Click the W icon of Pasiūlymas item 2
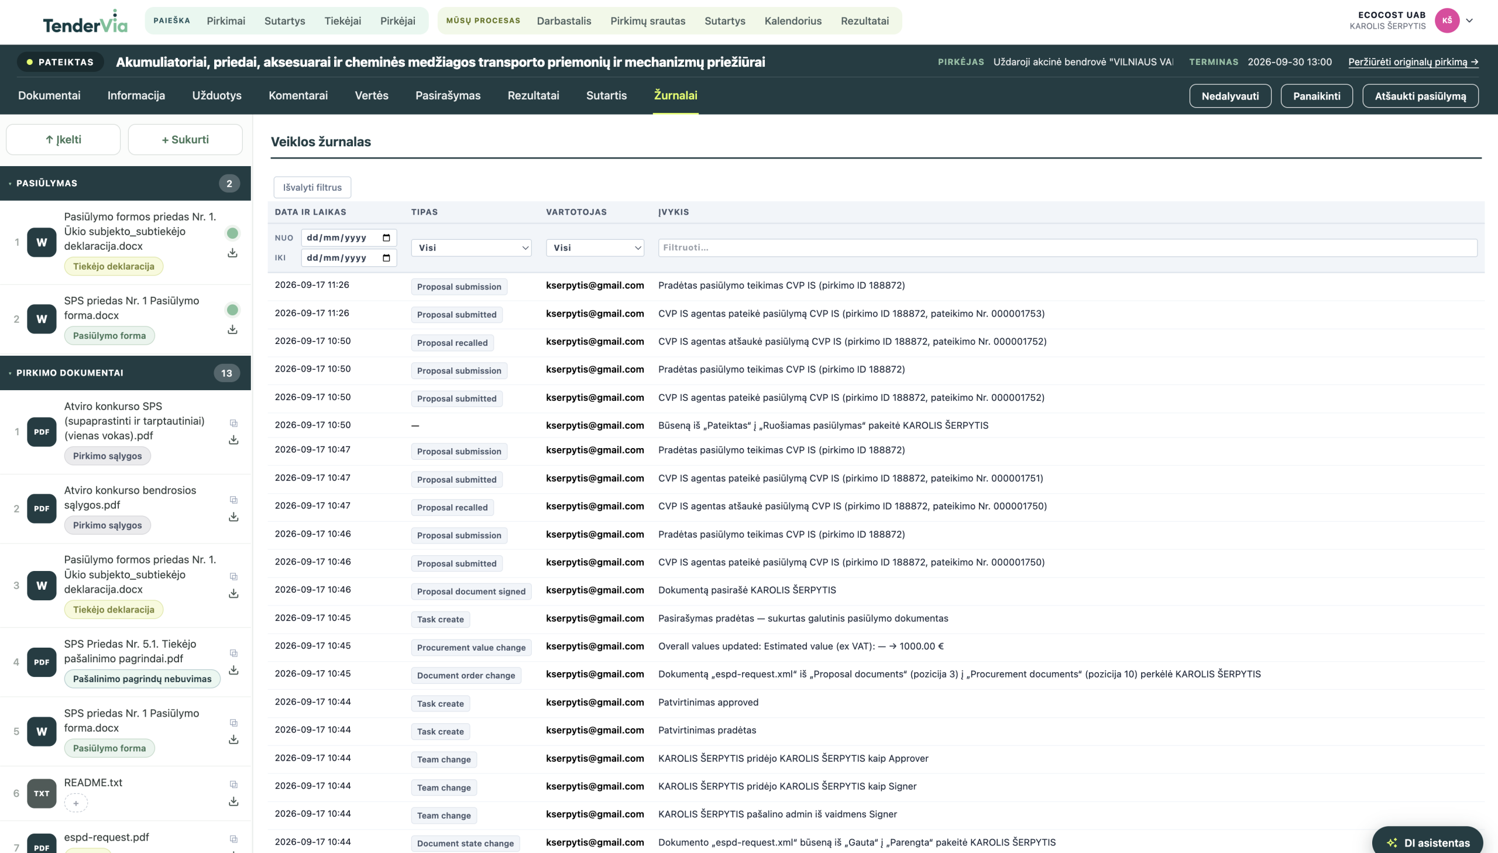The image size is (1498, 853). coord(42,319)
